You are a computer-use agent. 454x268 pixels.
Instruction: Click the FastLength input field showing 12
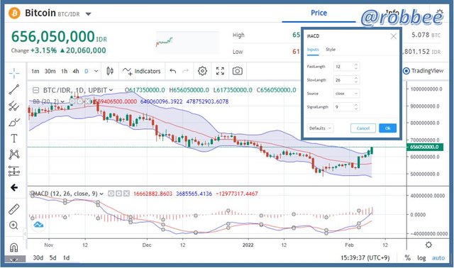[x=347, y=67]
